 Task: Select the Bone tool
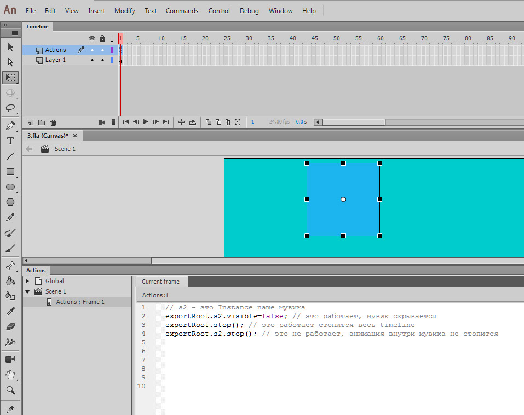coord(10,266)
